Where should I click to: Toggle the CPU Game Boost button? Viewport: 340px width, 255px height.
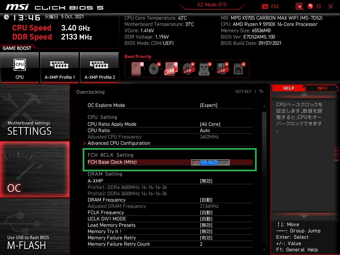point(20,67)
